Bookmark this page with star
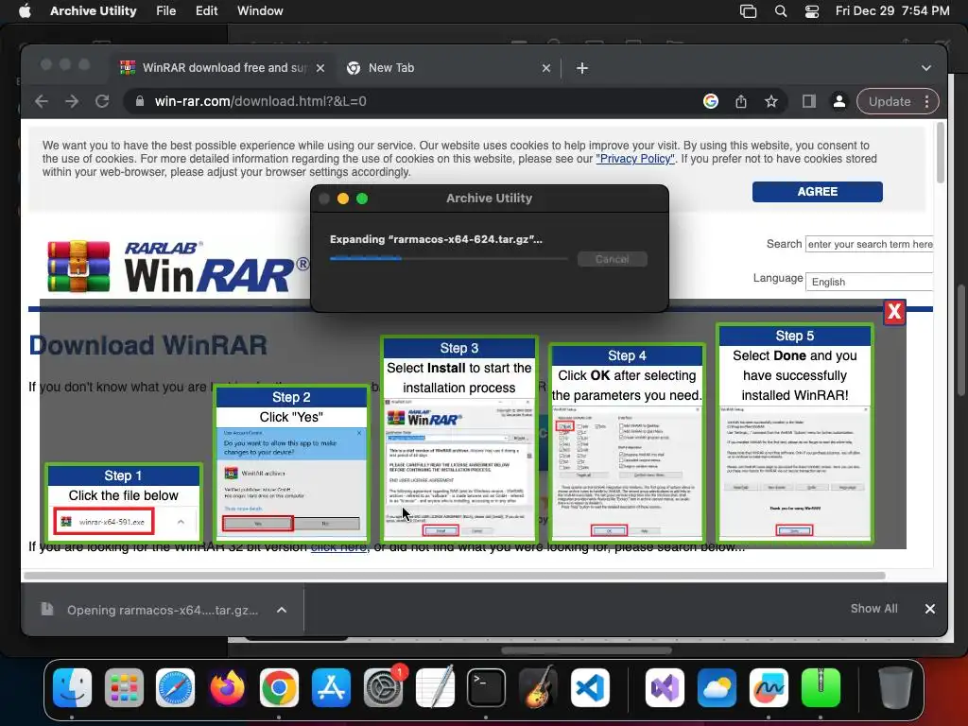This screenshot has width=968, height=726. (x=771, y=101)
